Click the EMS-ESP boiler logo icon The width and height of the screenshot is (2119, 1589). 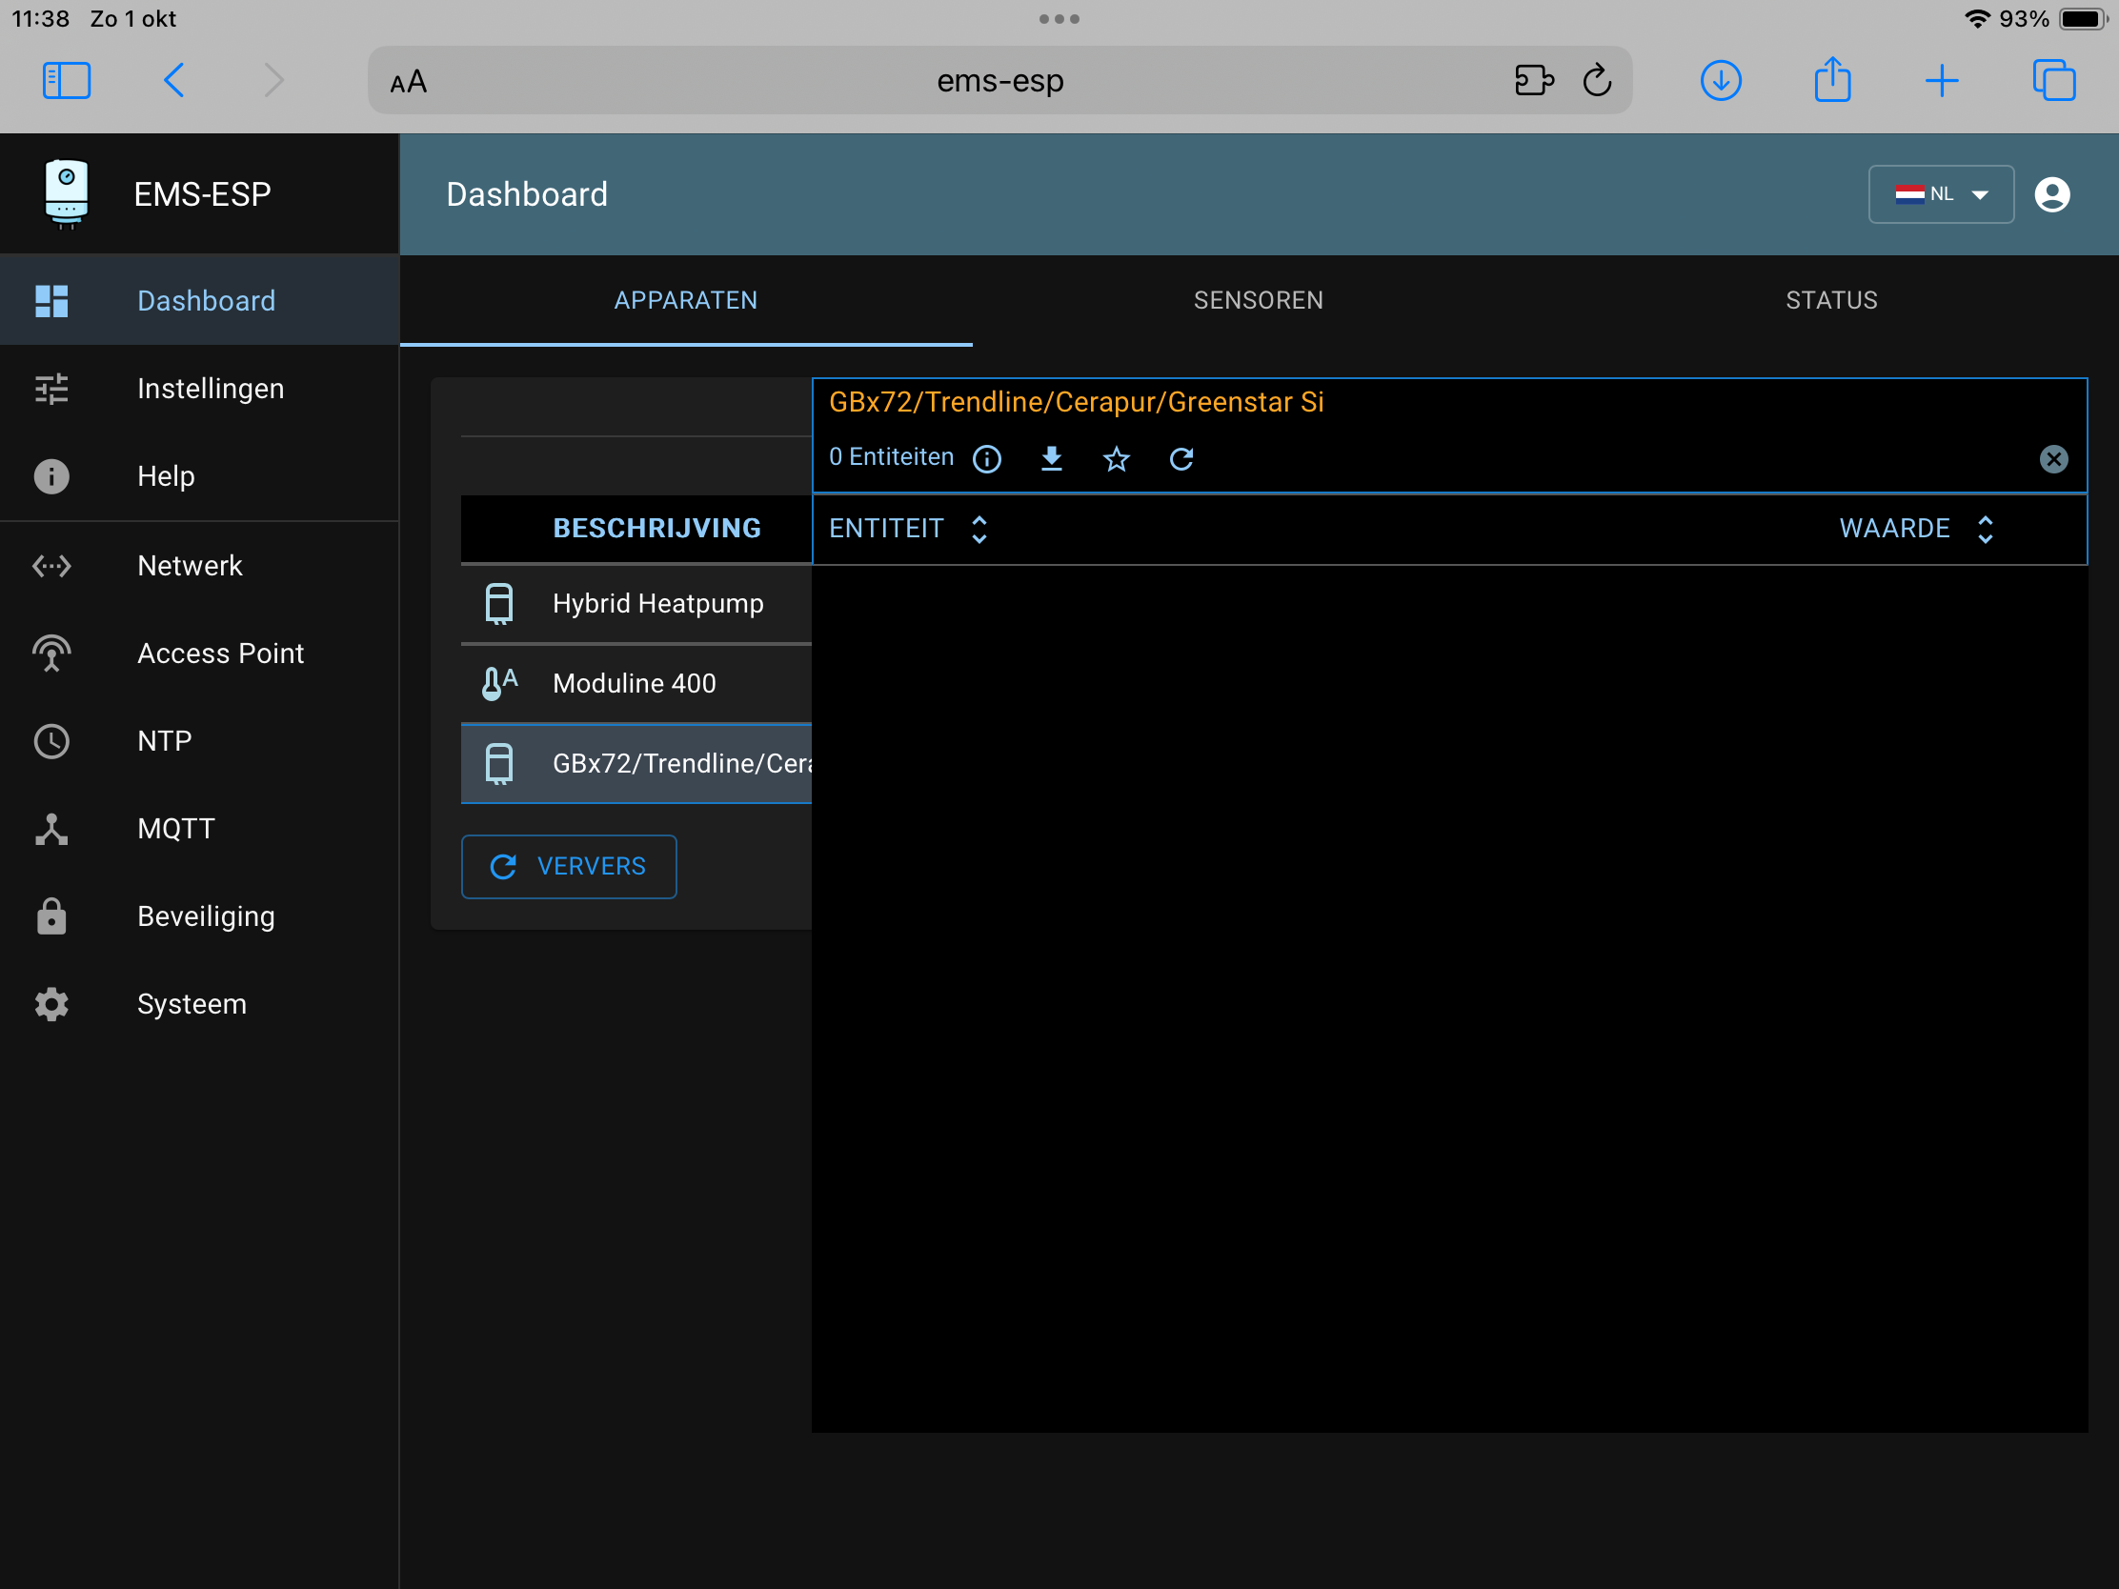(x=65, y=193)
